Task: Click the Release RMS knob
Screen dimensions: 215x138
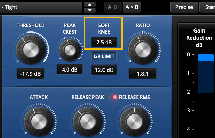Action: coord(135,121)
